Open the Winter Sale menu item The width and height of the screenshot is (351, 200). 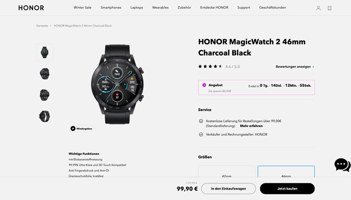[82, 8]
